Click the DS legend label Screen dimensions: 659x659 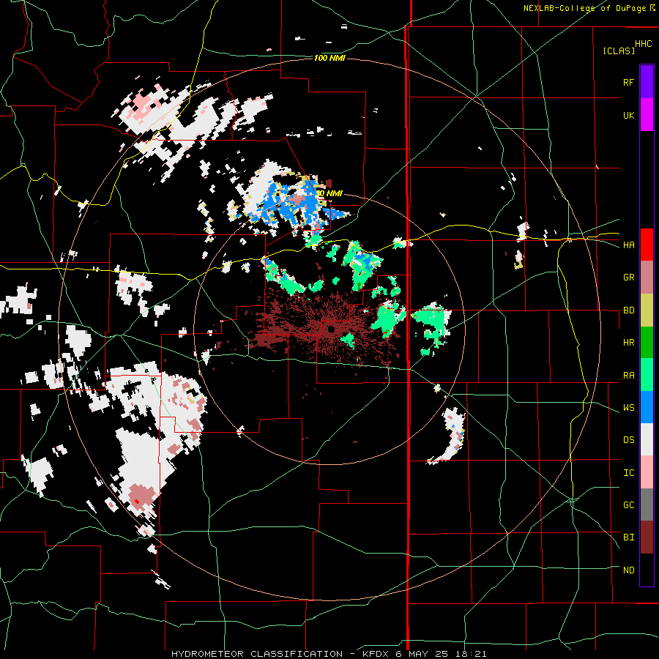[628, 440]
